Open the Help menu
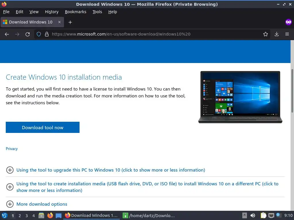Viewport: 294px width, 220px height. (x=113, y=12)
